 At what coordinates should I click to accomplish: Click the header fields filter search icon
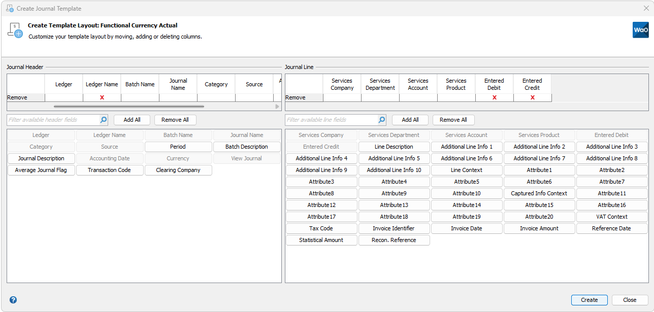104,120
